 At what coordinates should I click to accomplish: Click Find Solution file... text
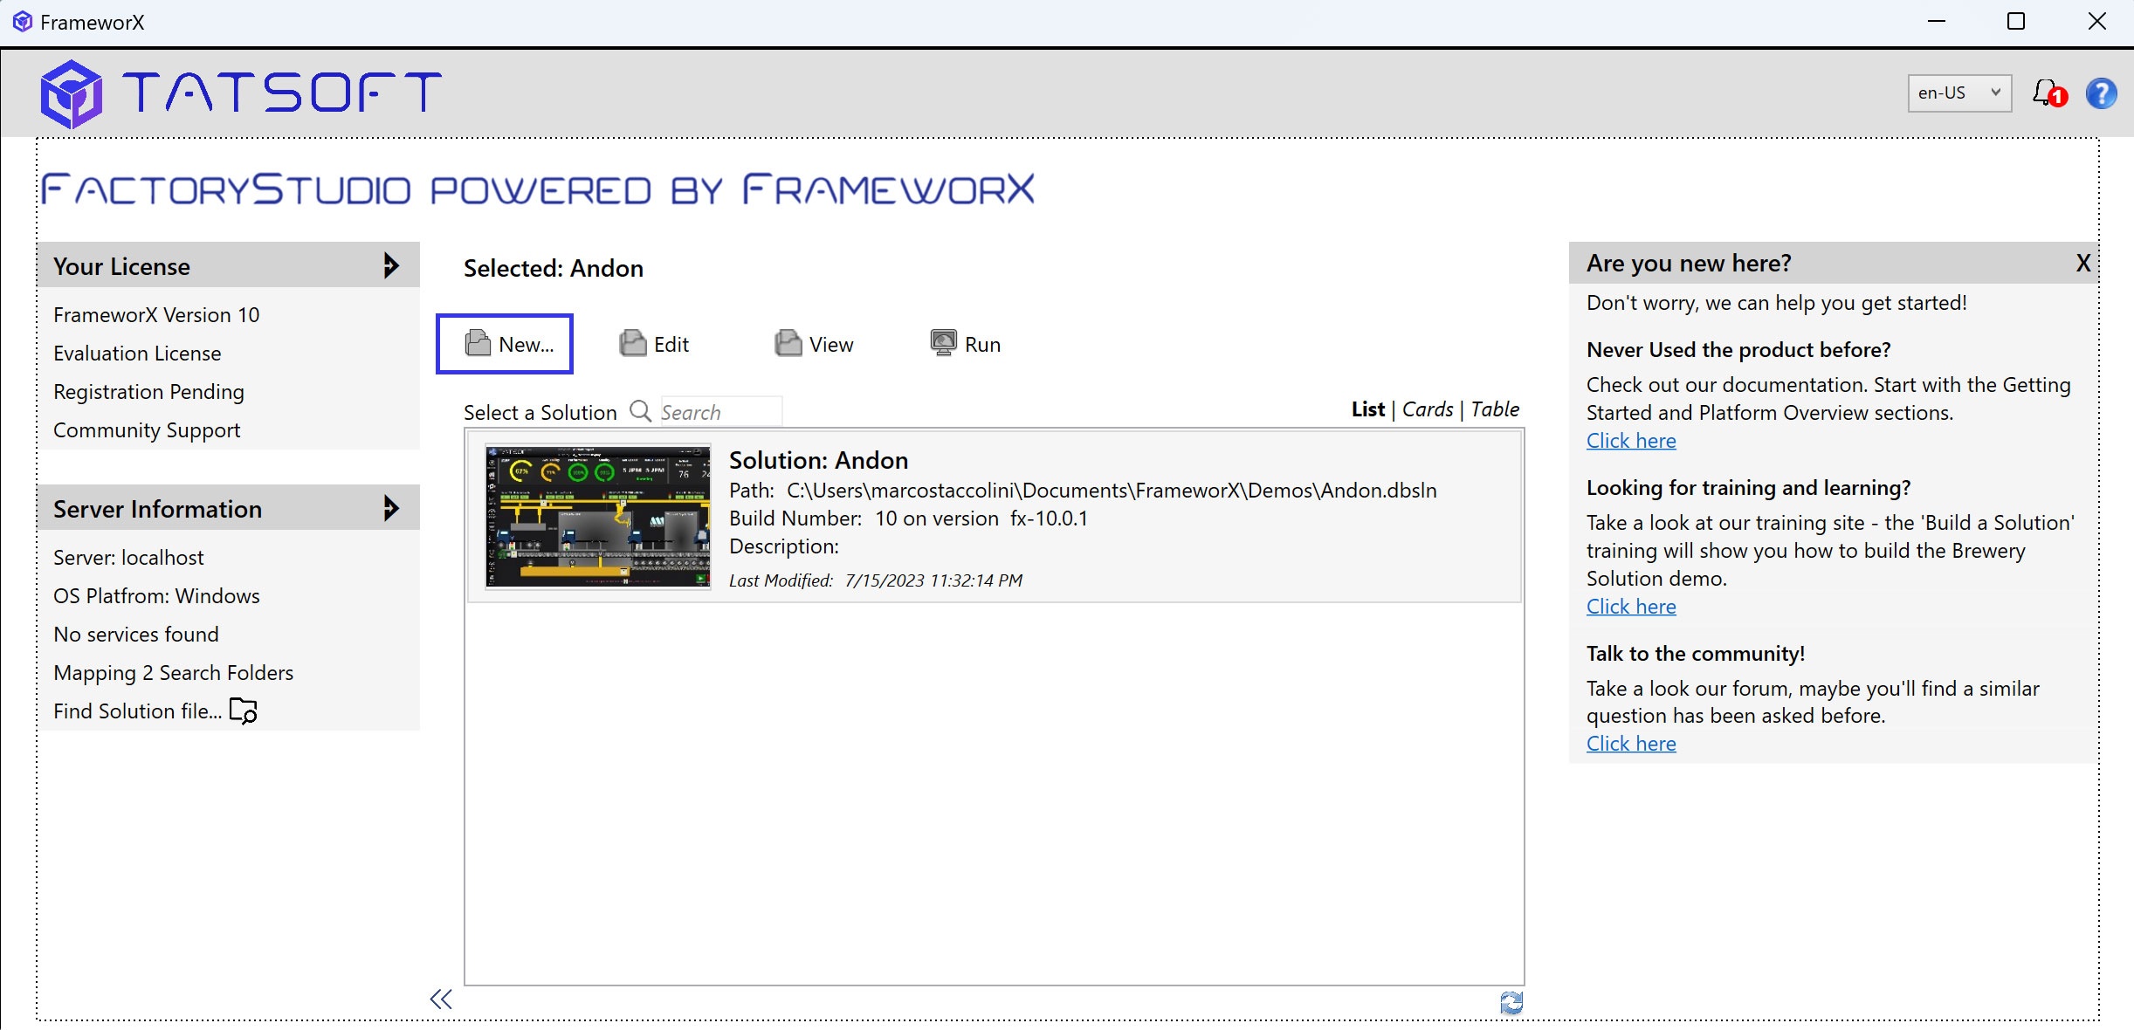[x=137, y=711]
